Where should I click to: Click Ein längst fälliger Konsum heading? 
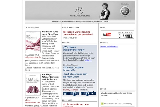[50, 77]
